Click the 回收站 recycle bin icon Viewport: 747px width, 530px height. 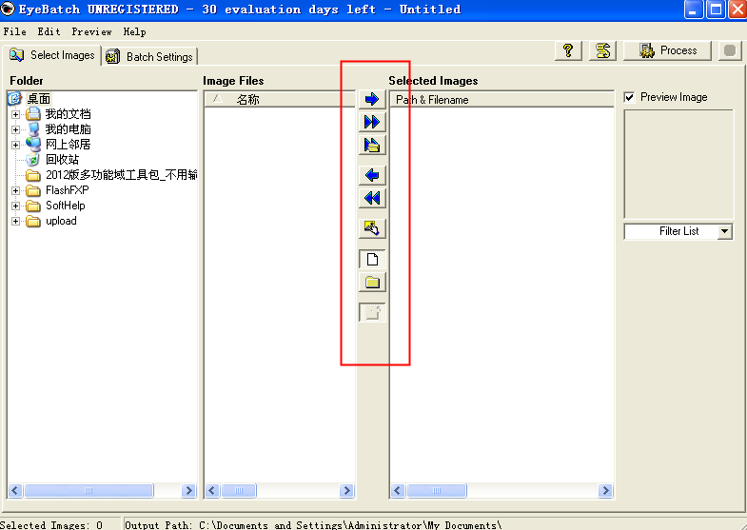click(x=32, y=160)
